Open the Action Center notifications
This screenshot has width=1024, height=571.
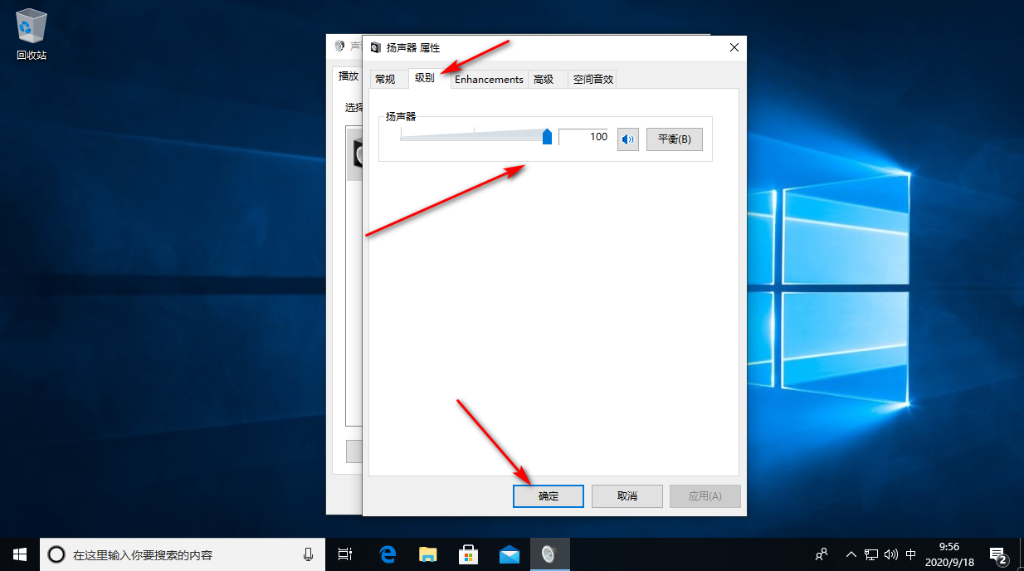[x=998, y=554]
